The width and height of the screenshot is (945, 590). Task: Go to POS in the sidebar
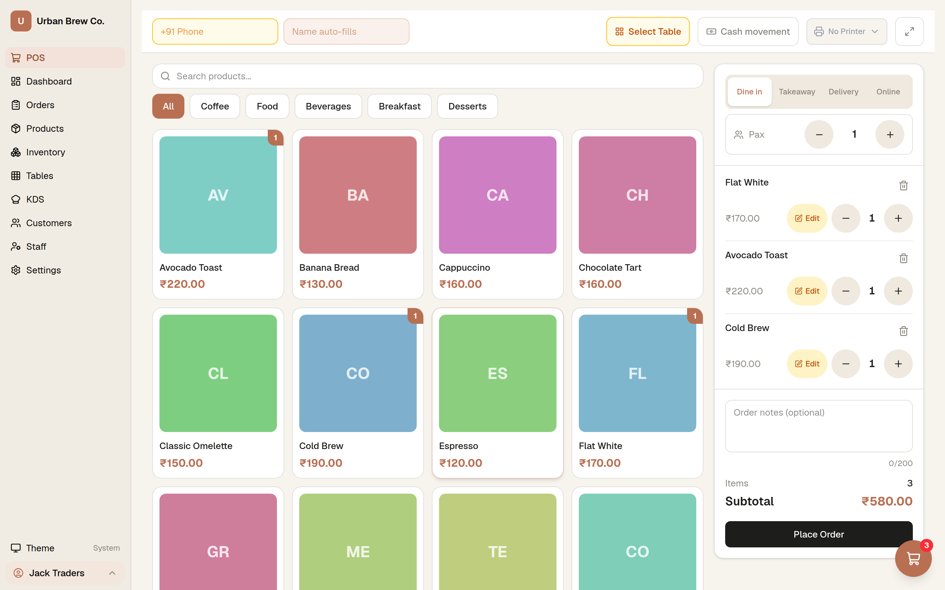(x=65, y=58)
